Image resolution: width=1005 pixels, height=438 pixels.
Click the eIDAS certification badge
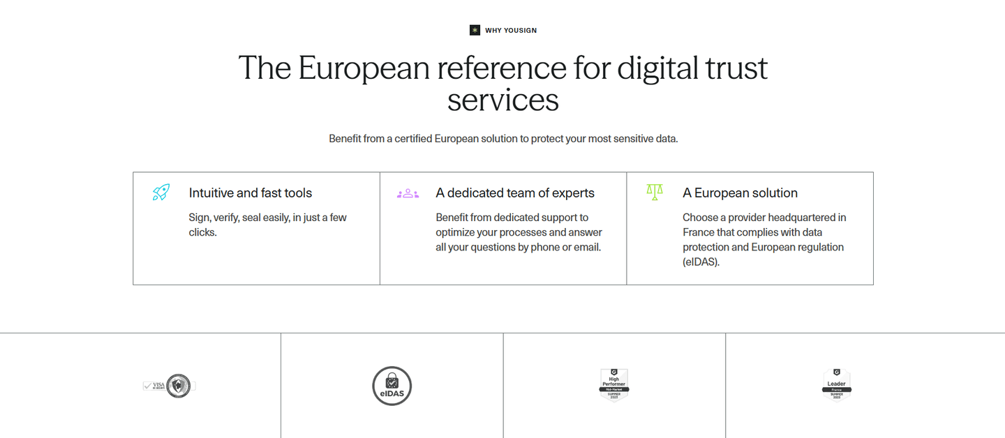392,386
